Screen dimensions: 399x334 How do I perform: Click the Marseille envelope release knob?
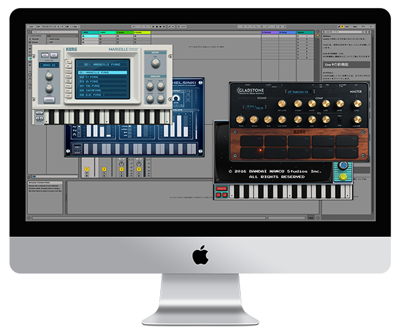pyautogui.click(x=160, y=99)
